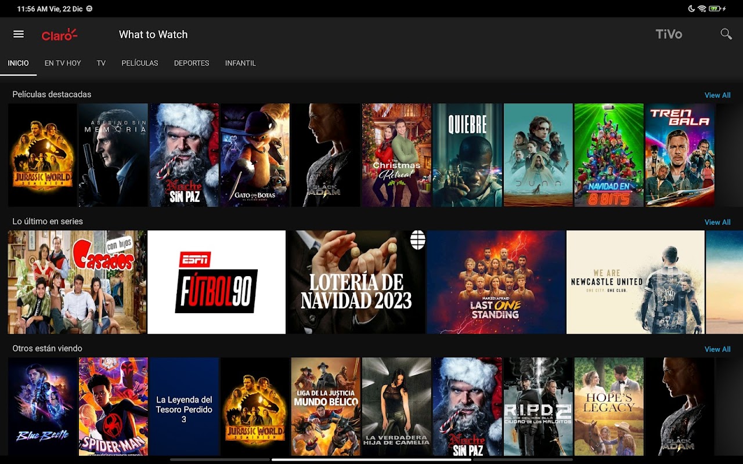Open We Are Newcastle United series
Image resolution: width=743 pixels, height=464 pixels.
(636, 282)
